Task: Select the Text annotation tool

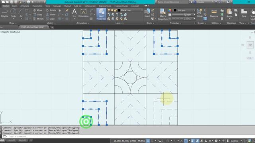Action: (x=75, y=13)
